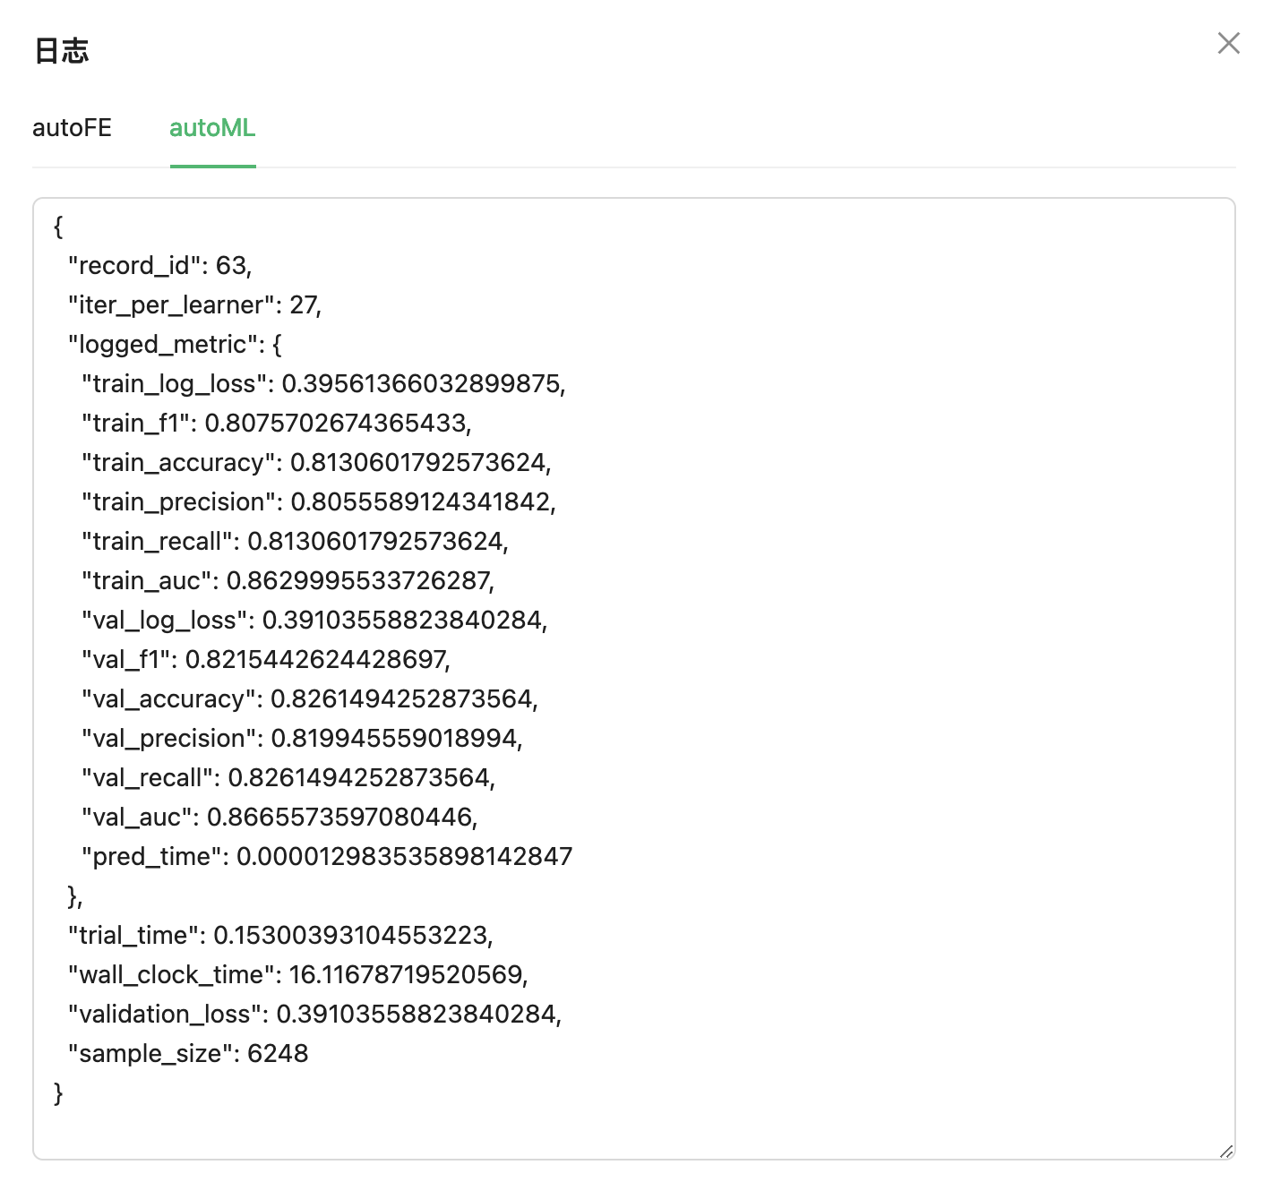Click the textarea resize handle corner
The width and height of the screenshot is (1263, 1182).
tap(1226, 1151)
